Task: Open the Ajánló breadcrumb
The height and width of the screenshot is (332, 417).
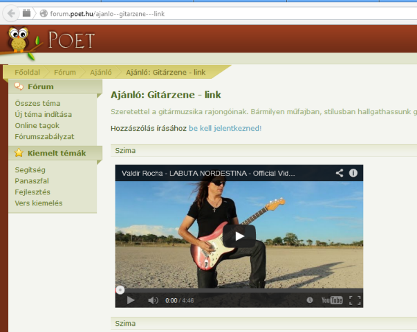Action: click(x=101, y=73)
